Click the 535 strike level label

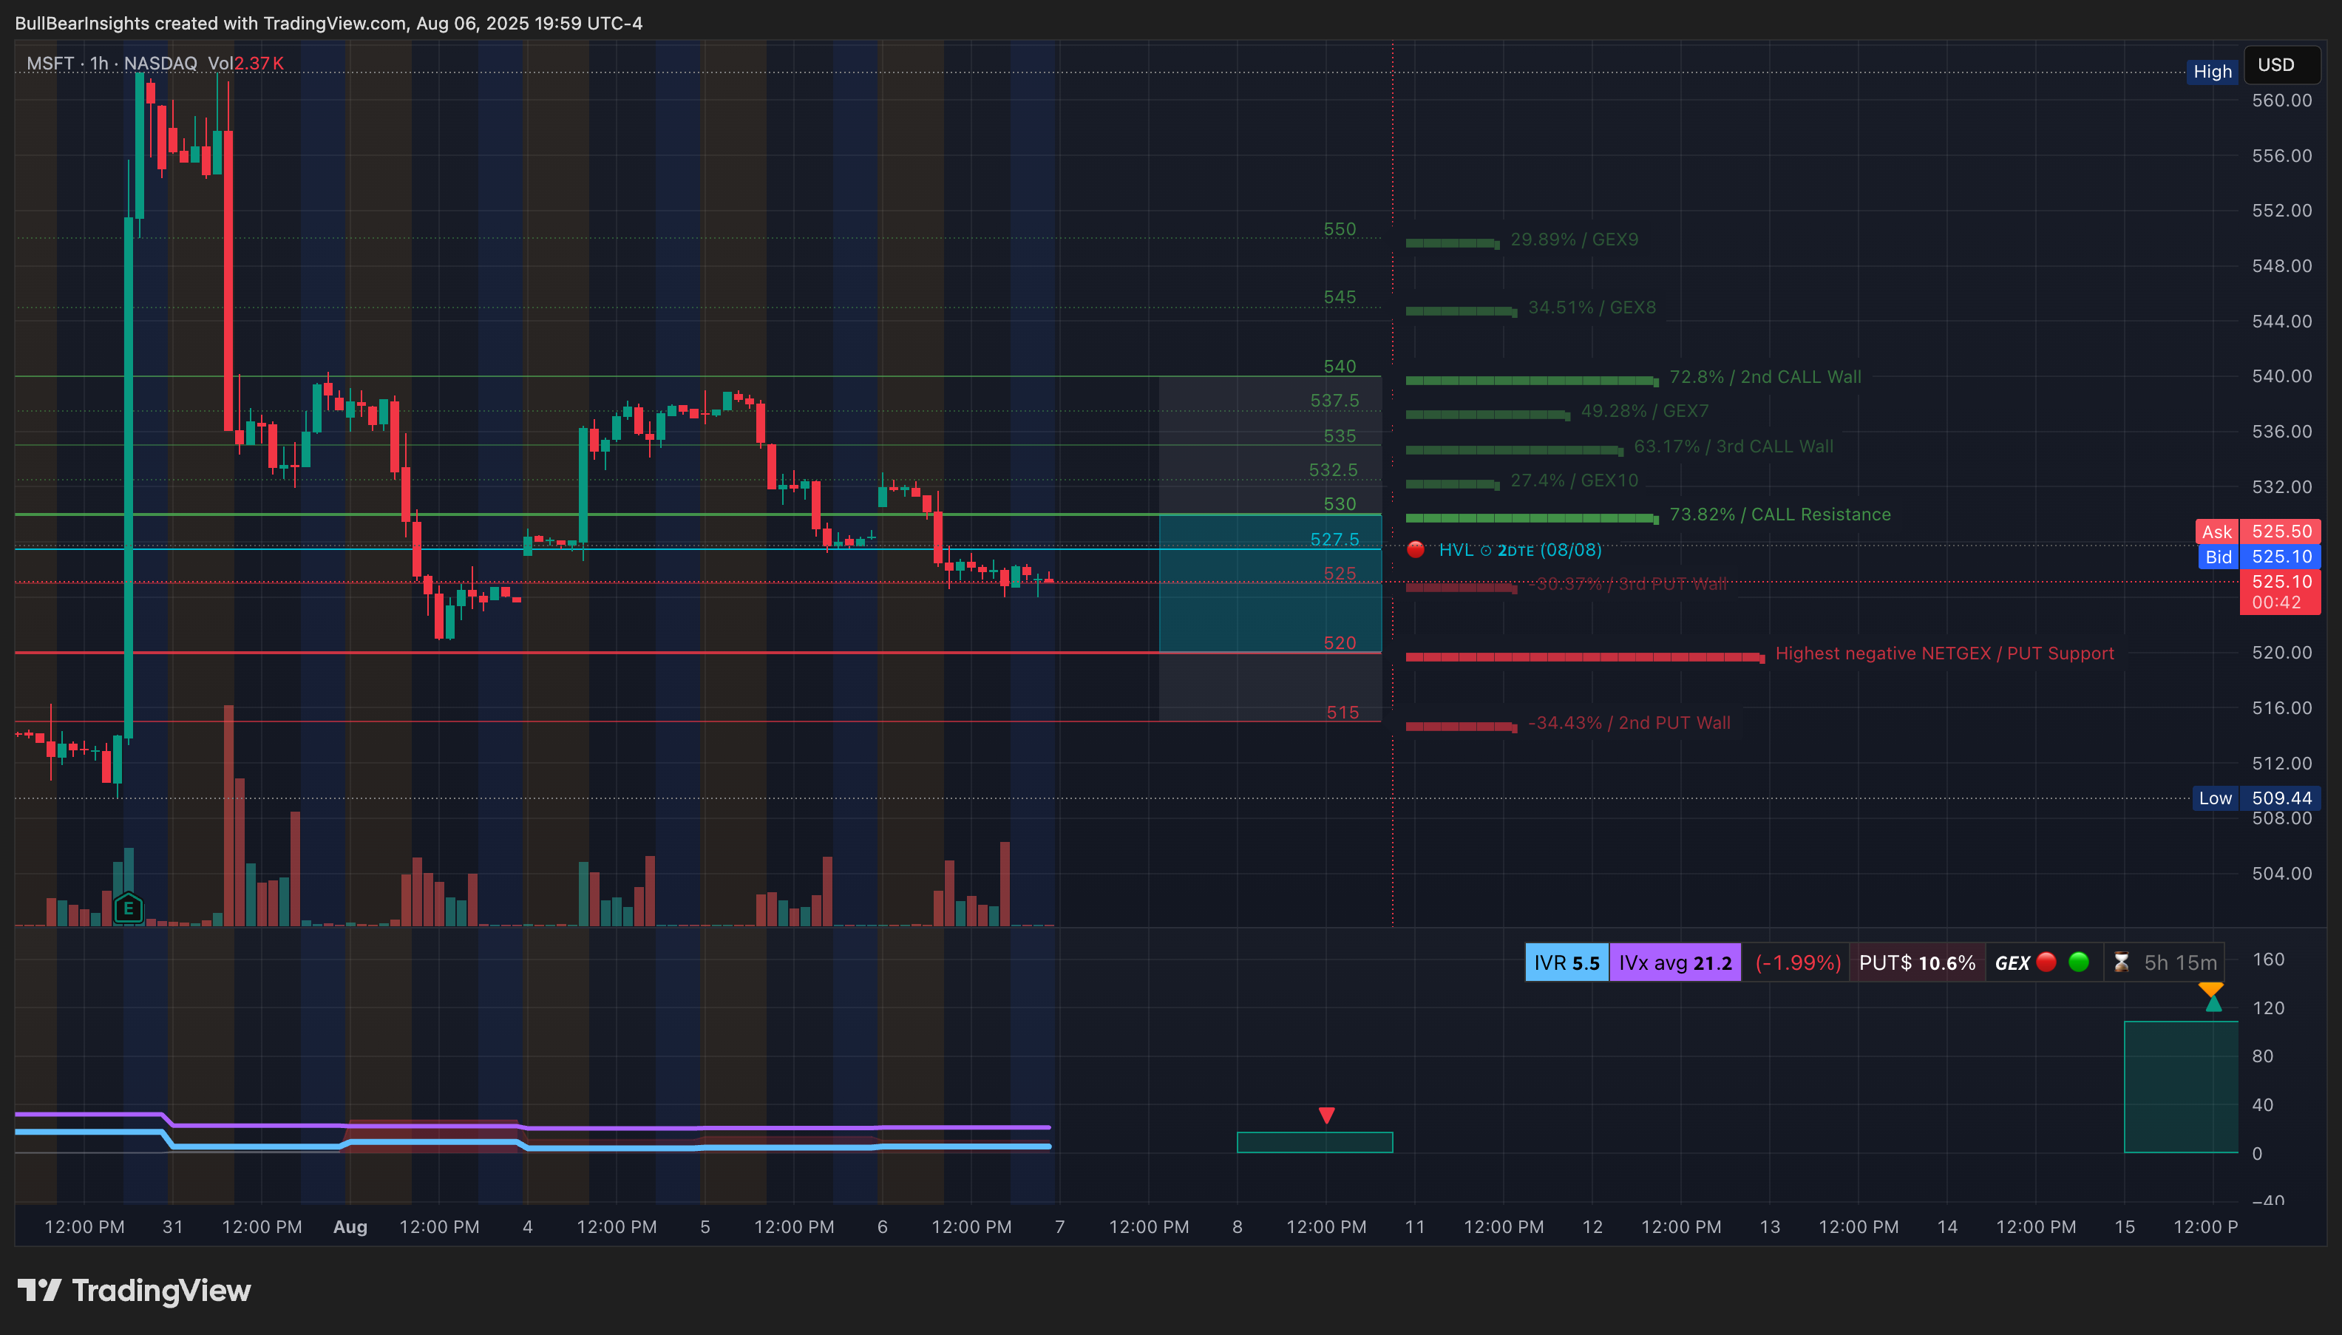tap(1339, 436)
